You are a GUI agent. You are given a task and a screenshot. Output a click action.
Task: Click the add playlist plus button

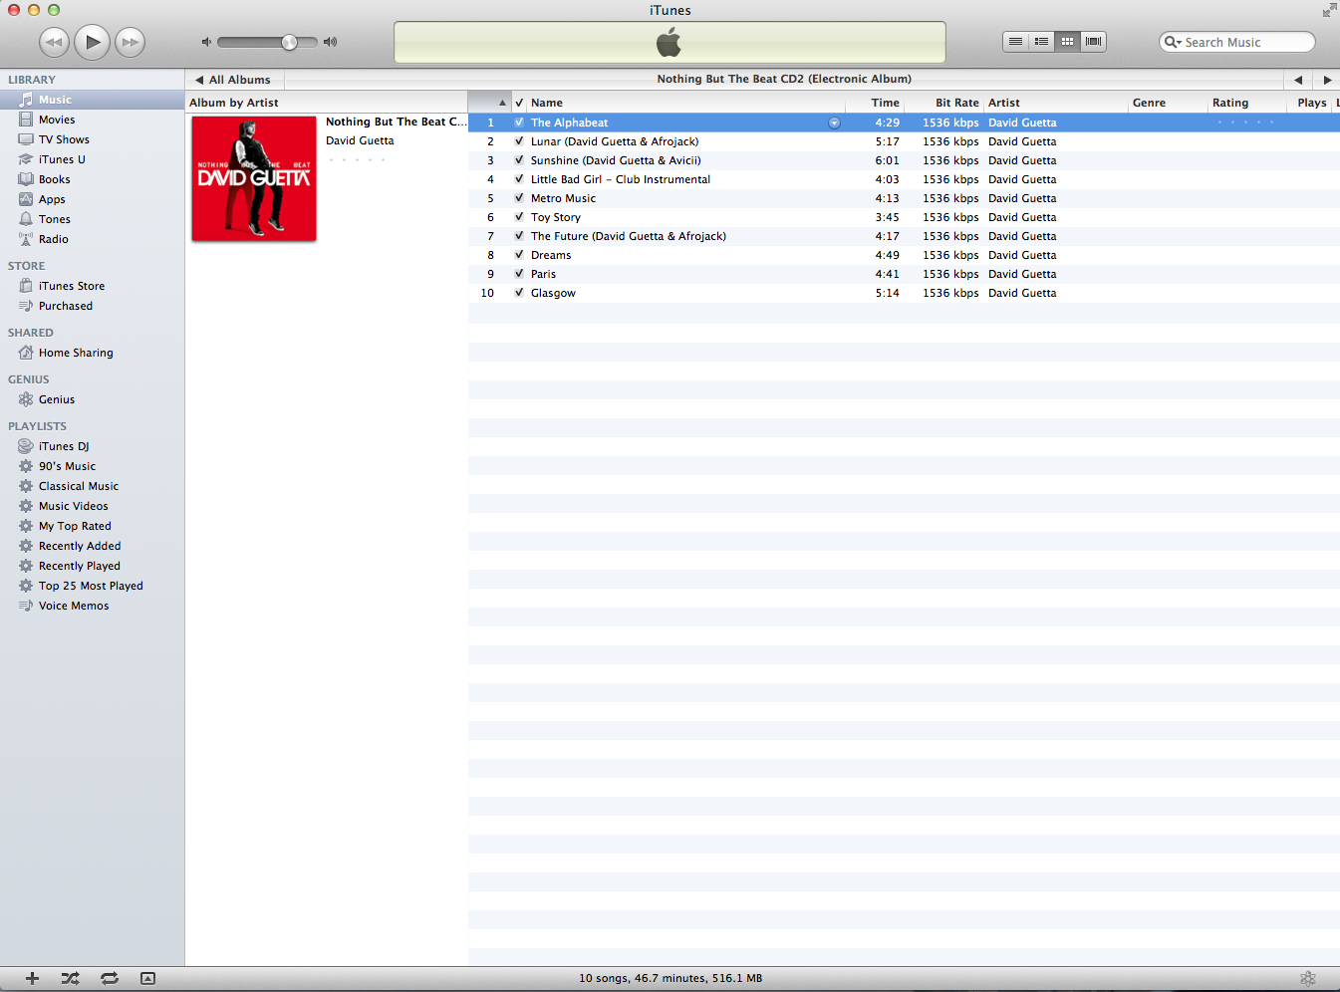(x=32, y=978)
